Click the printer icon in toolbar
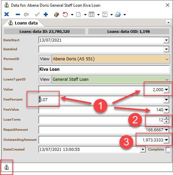Viewport: 173px width, 175px height. 118,14
